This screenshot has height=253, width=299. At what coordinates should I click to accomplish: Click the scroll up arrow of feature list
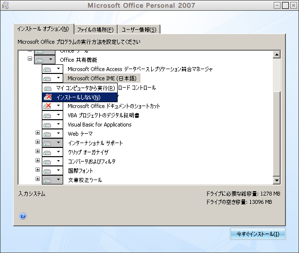coord(277,55)
